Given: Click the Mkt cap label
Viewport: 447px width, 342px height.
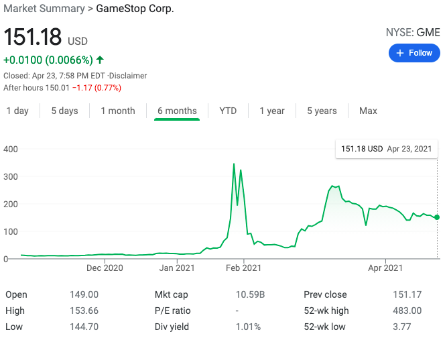Looking at the screenshot, I should click(172, 294).
